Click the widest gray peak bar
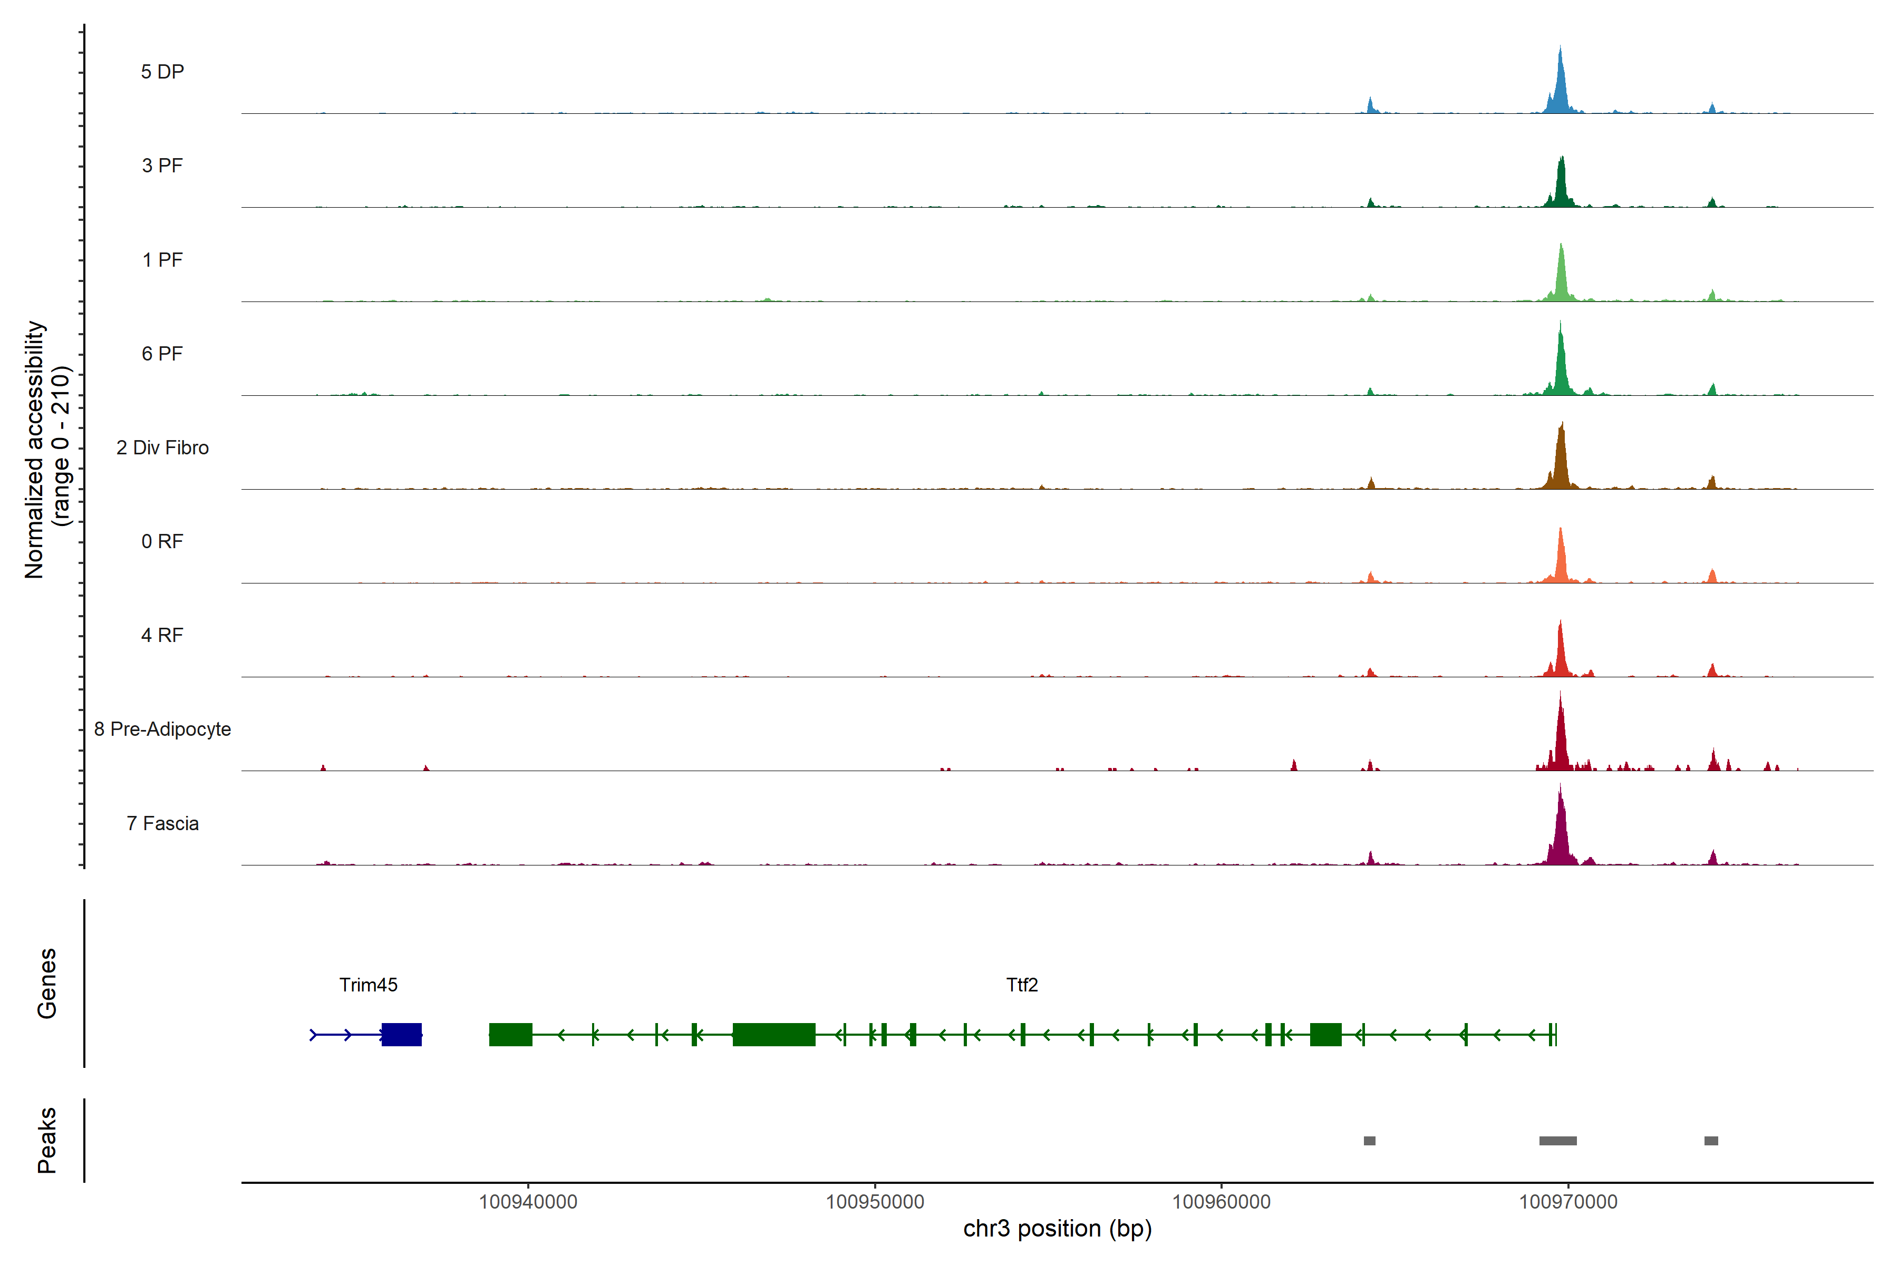 click(x=1557, y=1141)
